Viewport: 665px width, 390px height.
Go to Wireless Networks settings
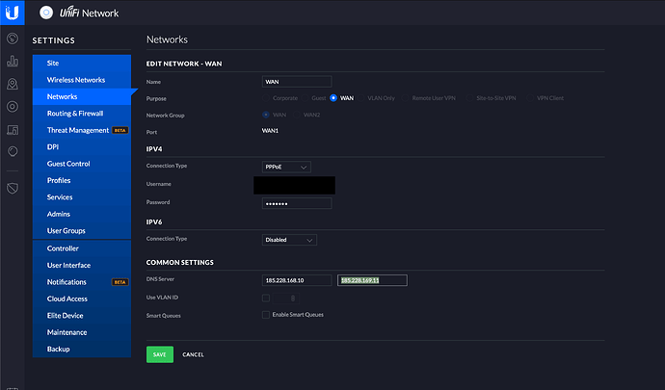point(76,80)
